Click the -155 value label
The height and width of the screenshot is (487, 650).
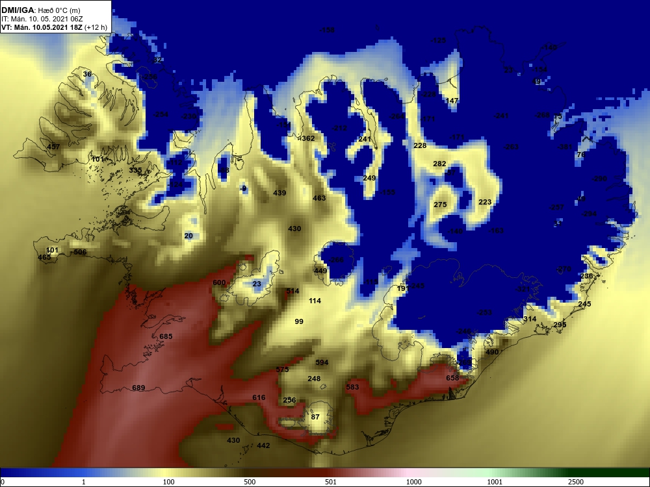pos(387,192)
